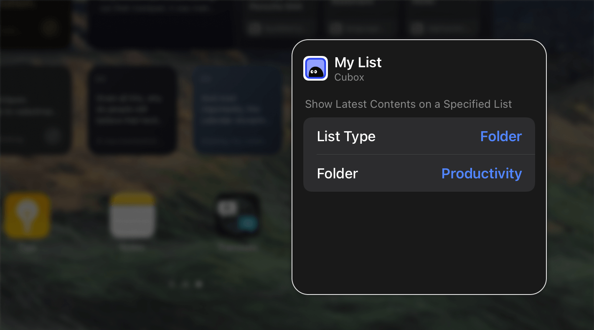The image size is (594, 330).
Task: Open the blurred Notes app icon
Action: (132, 216)
